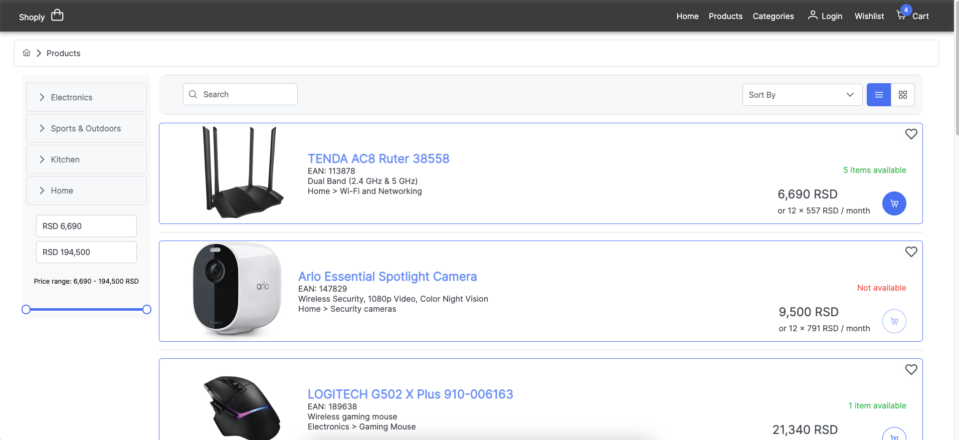Screen dimensions: 959x440
Task: Go to Home in top navigation
Action: pyautogui.click(x=687, y=16)
